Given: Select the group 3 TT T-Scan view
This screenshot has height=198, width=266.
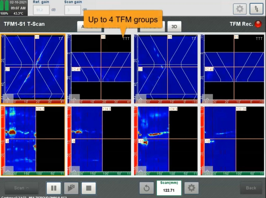Looking at the screenshot, I should 166,69.
